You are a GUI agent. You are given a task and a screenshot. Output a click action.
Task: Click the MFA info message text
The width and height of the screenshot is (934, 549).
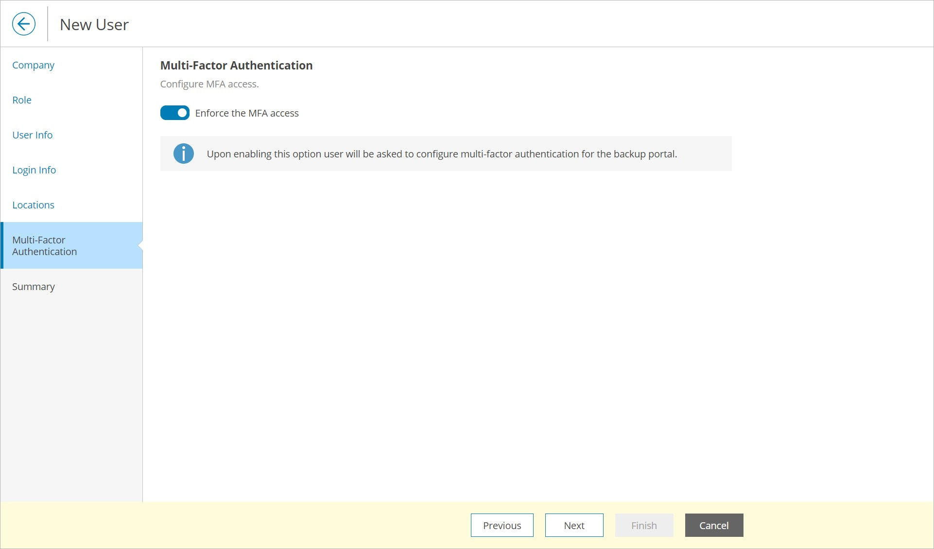(442, 154)
